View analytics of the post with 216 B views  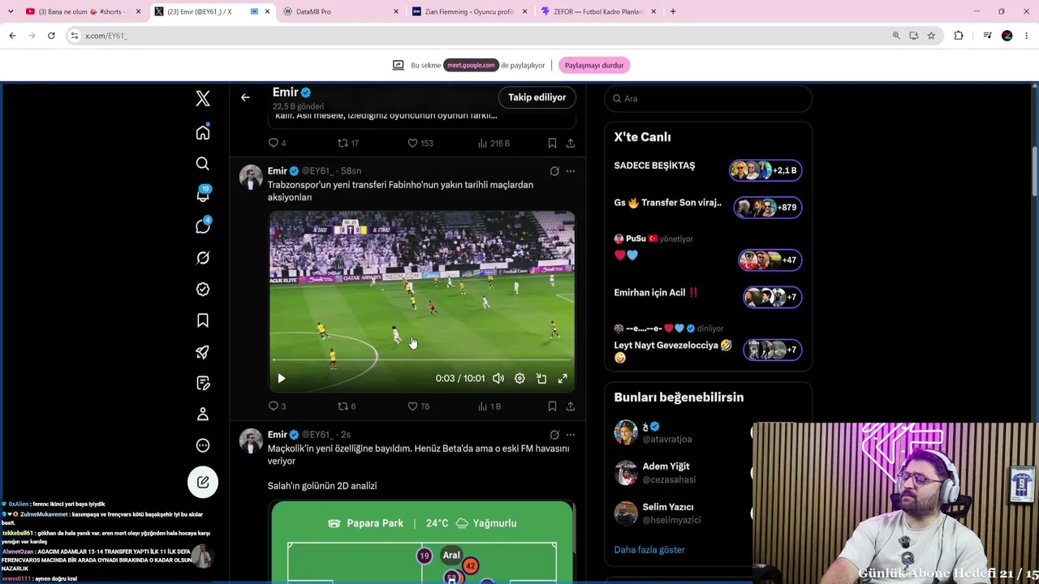tap(494, 144)
